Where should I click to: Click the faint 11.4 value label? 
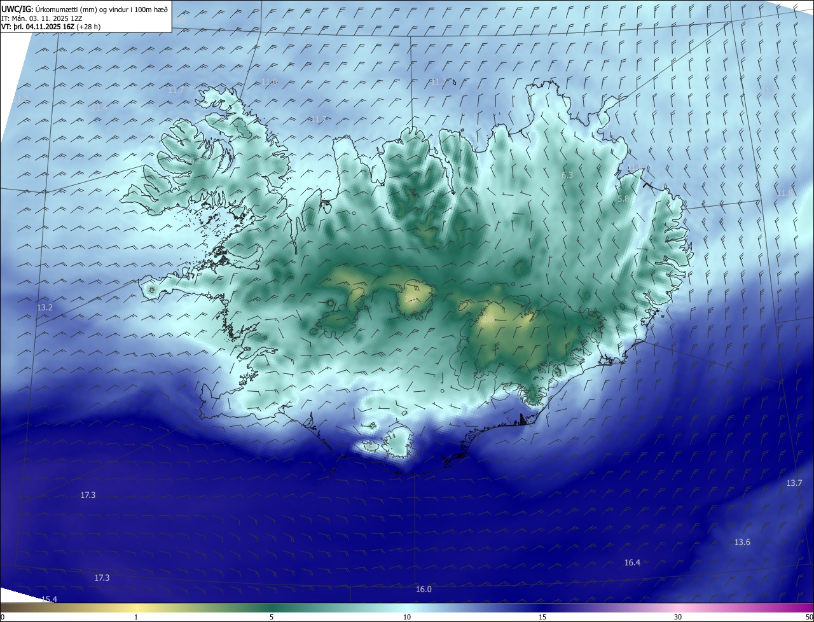click(x=99, y=108)
